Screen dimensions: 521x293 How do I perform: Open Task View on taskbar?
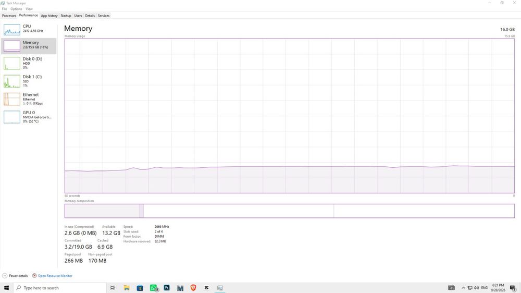coord(113,288)
